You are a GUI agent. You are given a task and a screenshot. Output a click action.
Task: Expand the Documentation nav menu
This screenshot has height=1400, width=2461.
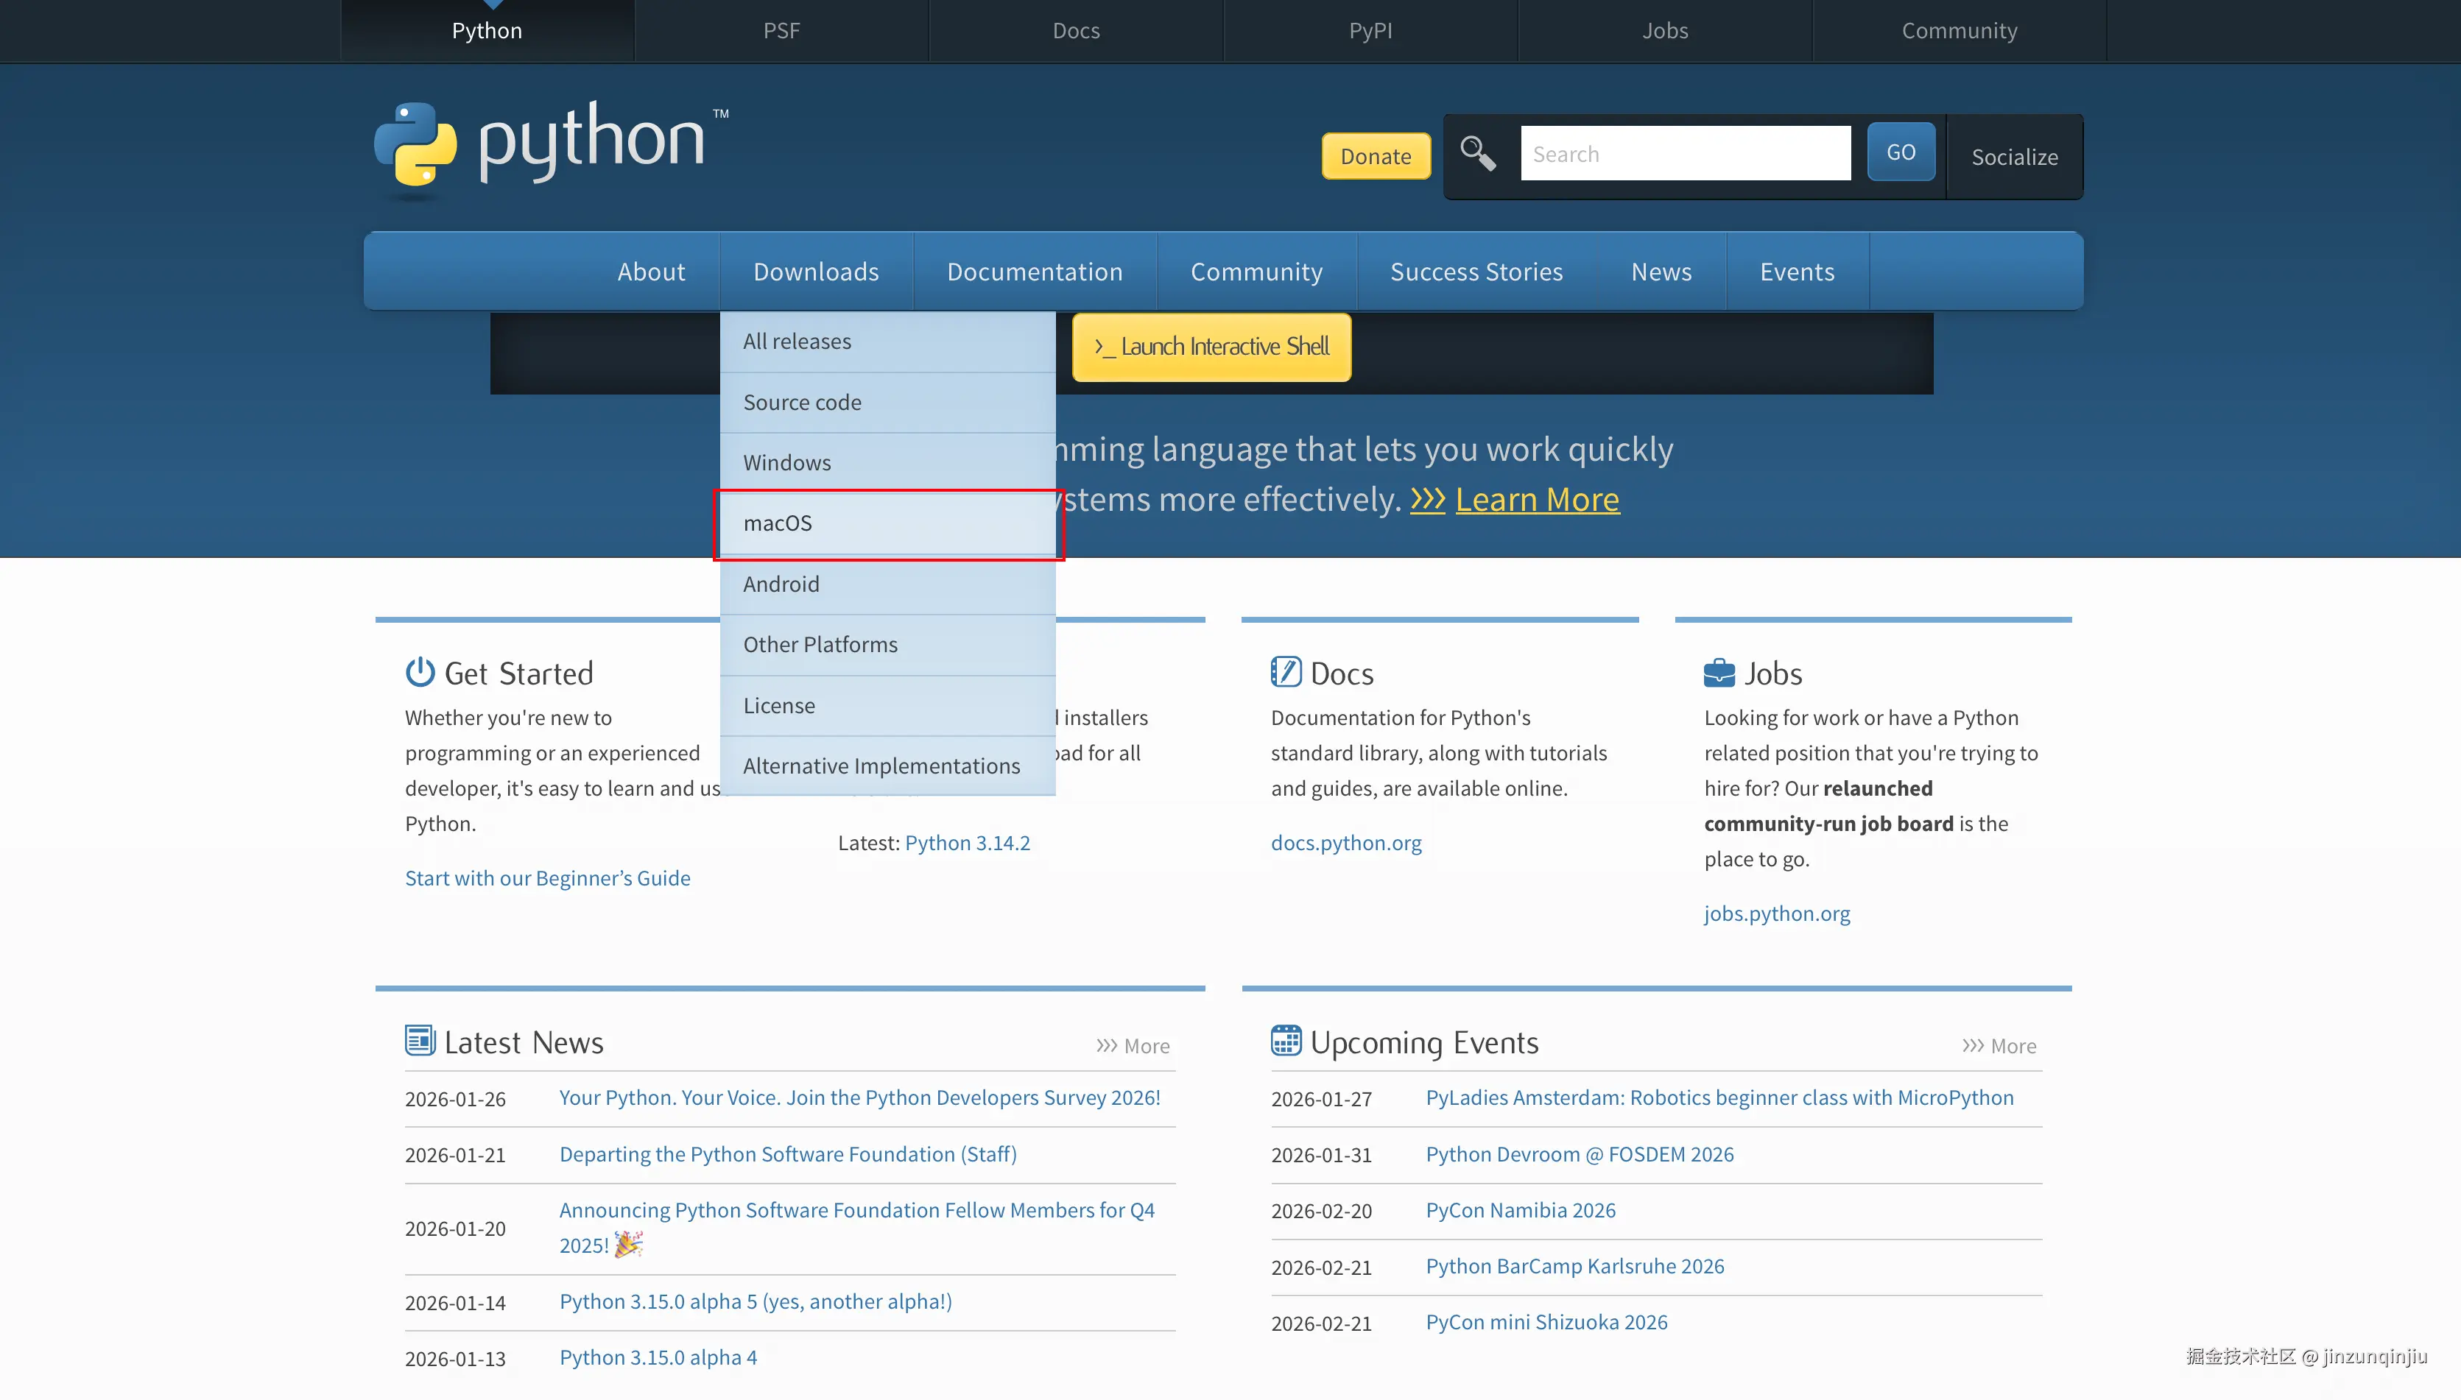pos(1034,271)
